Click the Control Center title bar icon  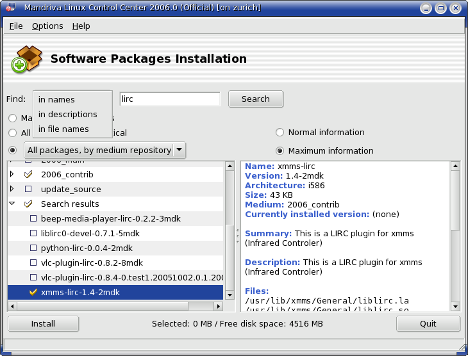click(x=11, y=7)
